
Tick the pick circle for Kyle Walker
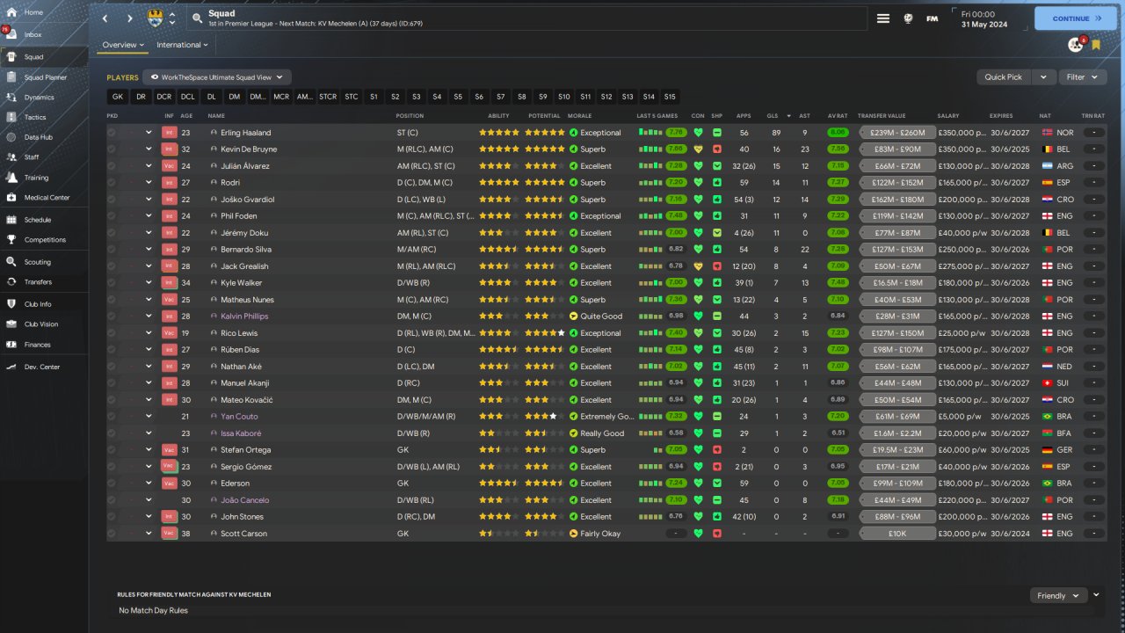click(x=112, y=283)
